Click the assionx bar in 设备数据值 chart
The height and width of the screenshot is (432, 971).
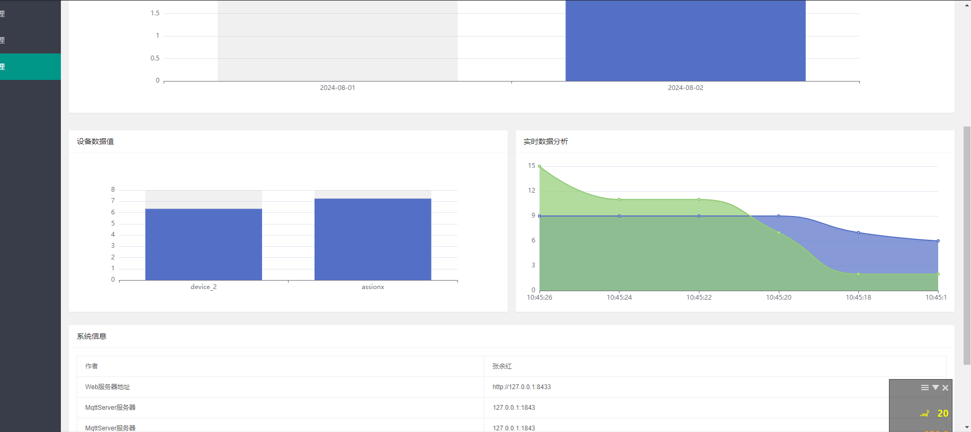tap(373, 239)
